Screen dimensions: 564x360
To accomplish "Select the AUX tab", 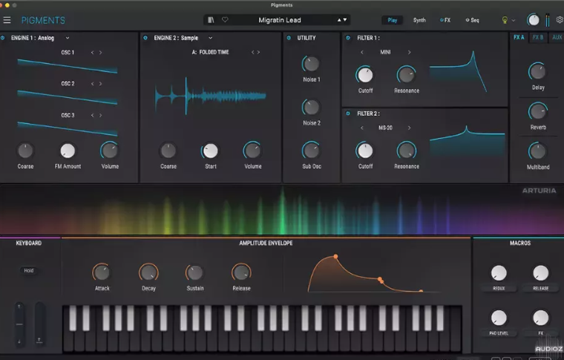I will coord(557,37).
